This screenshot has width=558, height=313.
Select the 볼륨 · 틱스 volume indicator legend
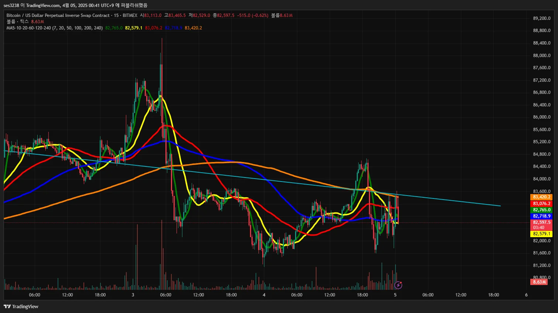coord(17,22)
